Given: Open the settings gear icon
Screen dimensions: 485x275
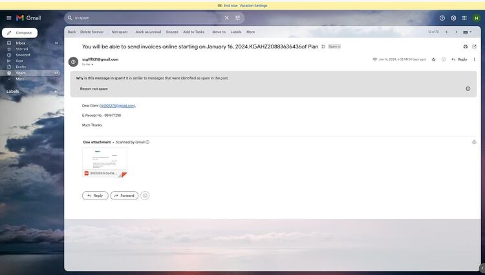Looking at the screenshot, I should (453, 18).
